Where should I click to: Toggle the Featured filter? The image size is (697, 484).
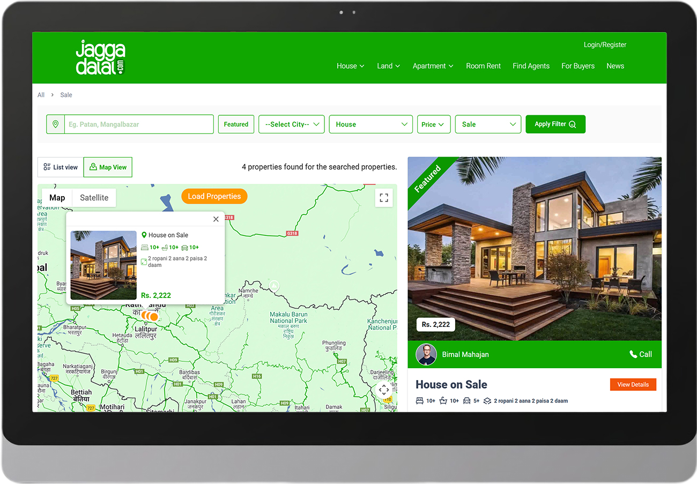(236, 124)
